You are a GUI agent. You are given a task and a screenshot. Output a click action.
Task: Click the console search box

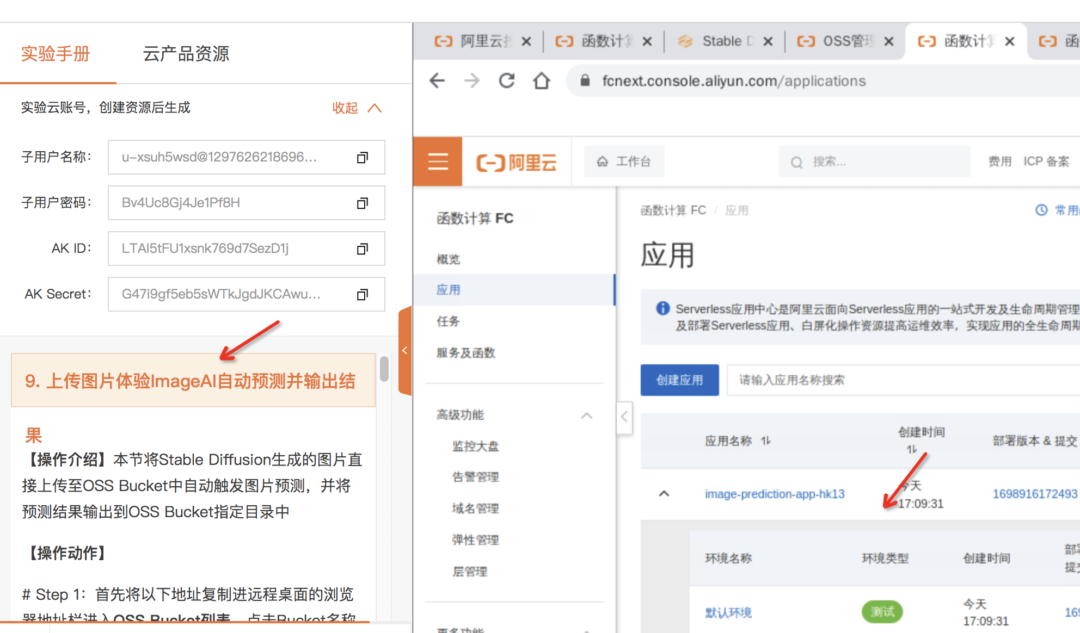click(874, 162)
